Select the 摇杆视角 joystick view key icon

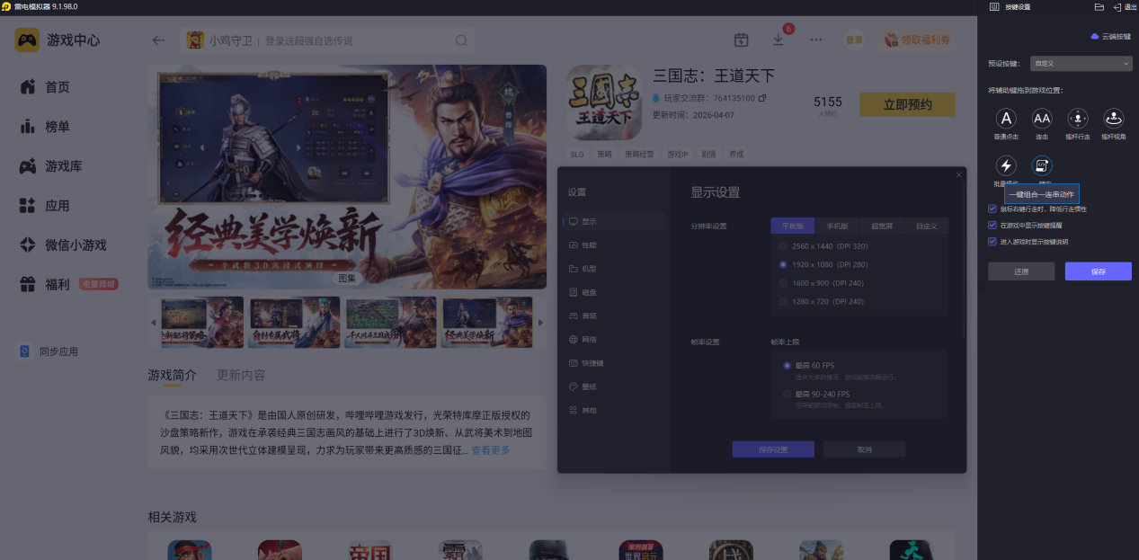(x=1114, y=119)
